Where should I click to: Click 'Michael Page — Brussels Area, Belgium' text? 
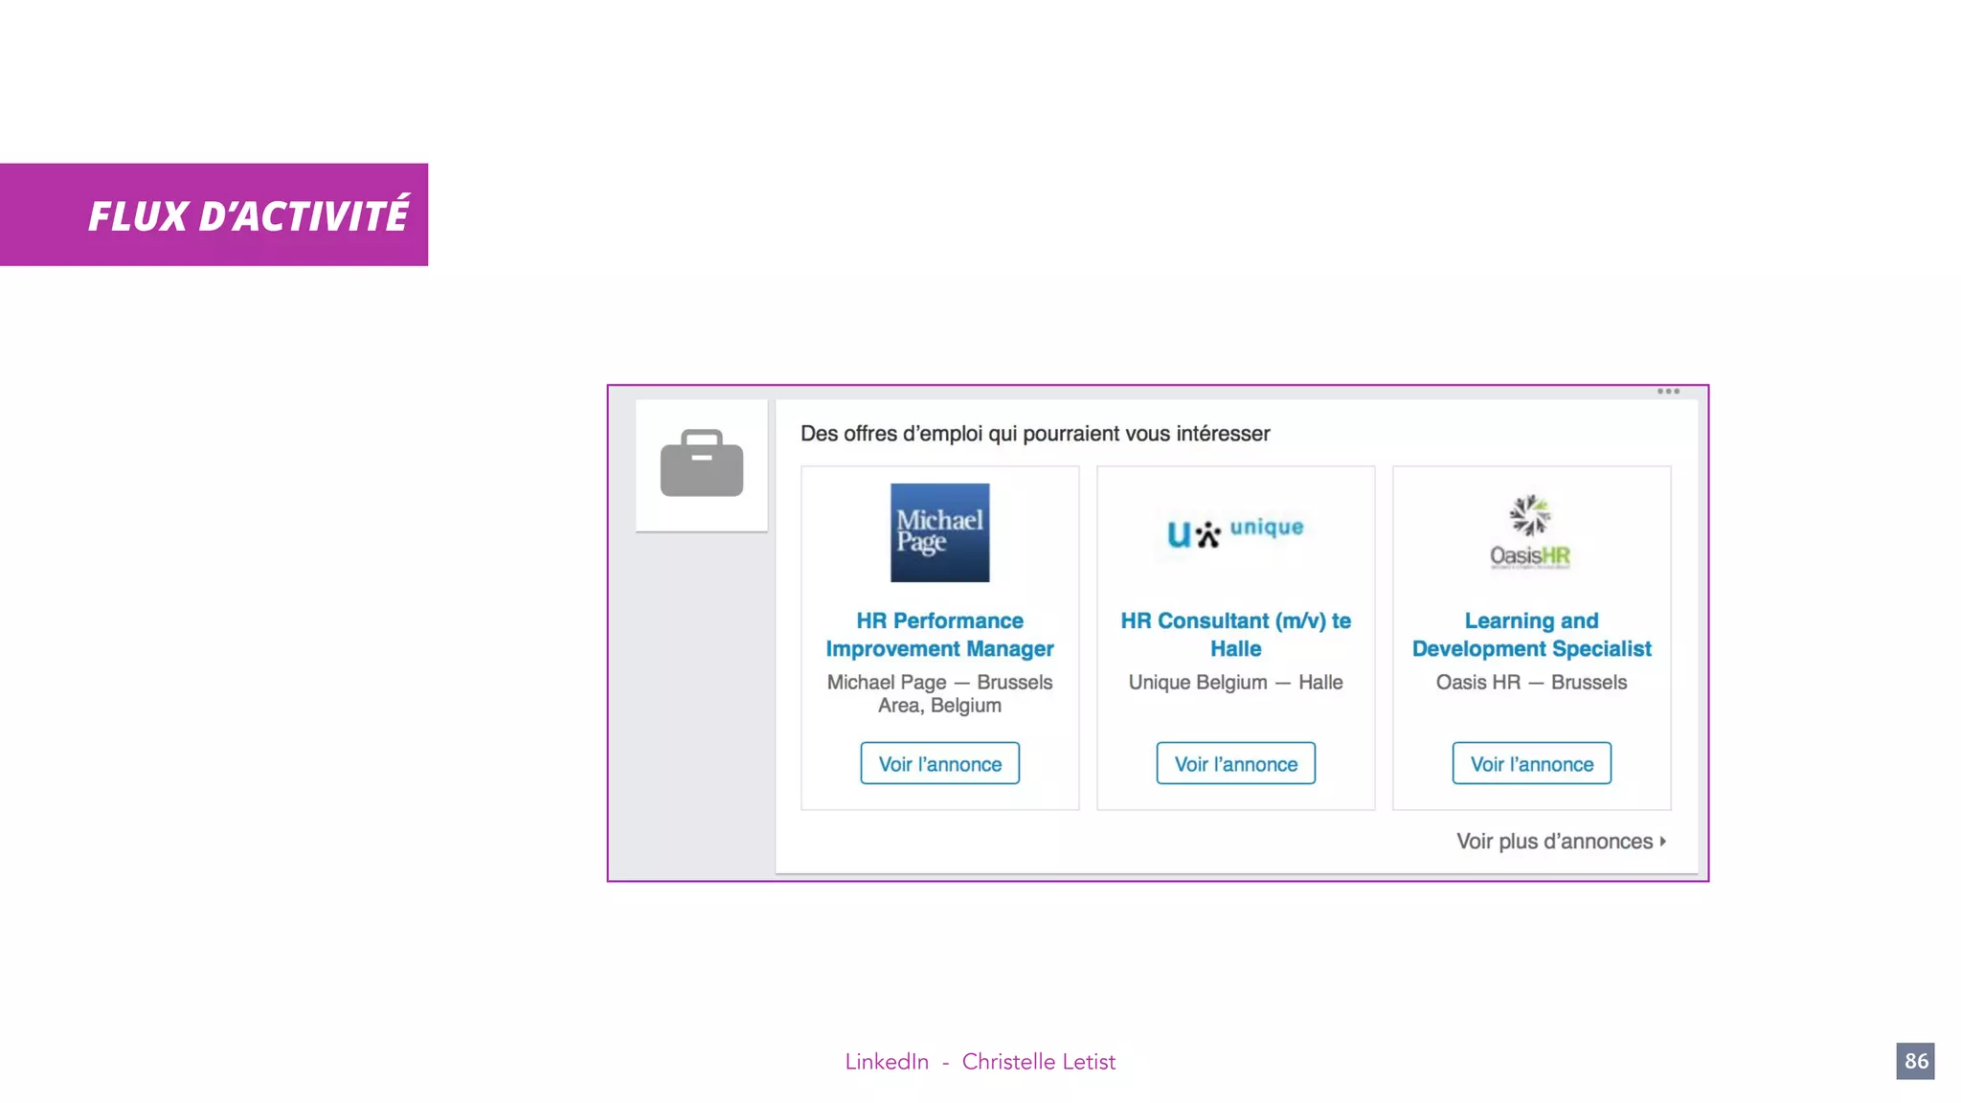[939, 693]
